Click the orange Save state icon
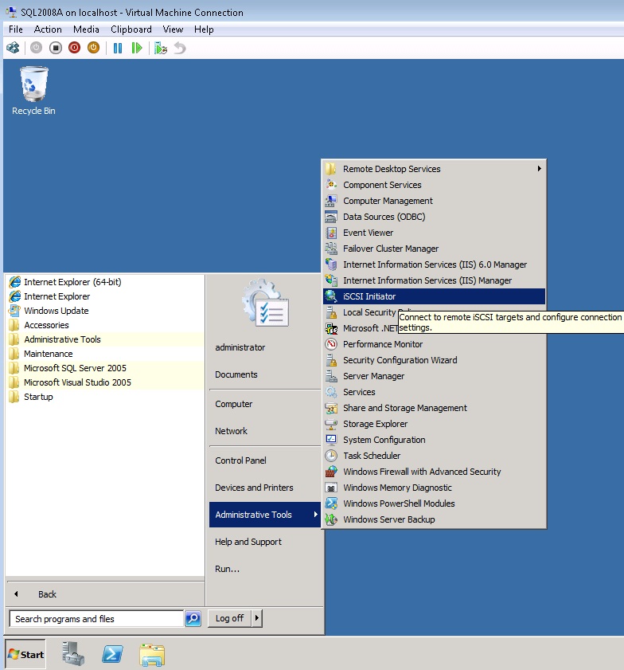Image resolution: width=624 pixels, height=670 pixels. point(93,48)
